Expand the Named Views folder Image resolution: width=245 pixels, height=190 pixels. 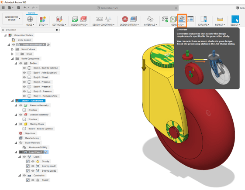[x=12, y=49]
